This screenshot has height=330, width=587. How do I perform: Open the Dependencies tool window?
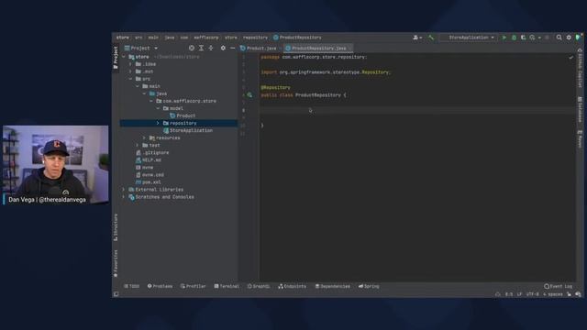[332, 286]
